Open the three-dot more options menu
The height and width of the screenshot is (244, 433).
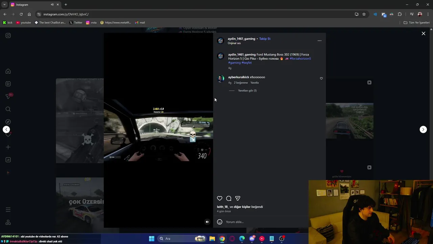[x=319, y=41]
